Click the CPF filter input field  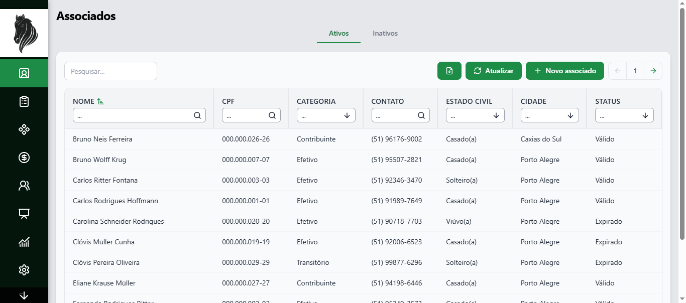[251, 115]
